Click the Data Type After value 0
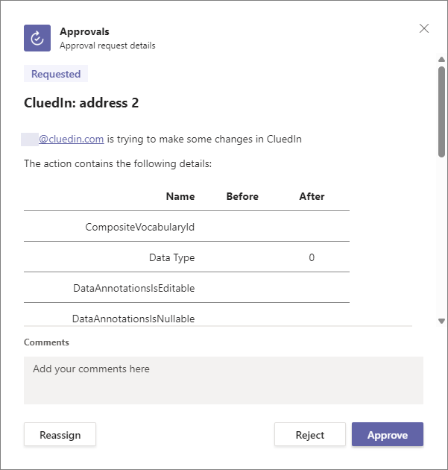The width and height of the screenshot is (448, 470). (312, 257)
